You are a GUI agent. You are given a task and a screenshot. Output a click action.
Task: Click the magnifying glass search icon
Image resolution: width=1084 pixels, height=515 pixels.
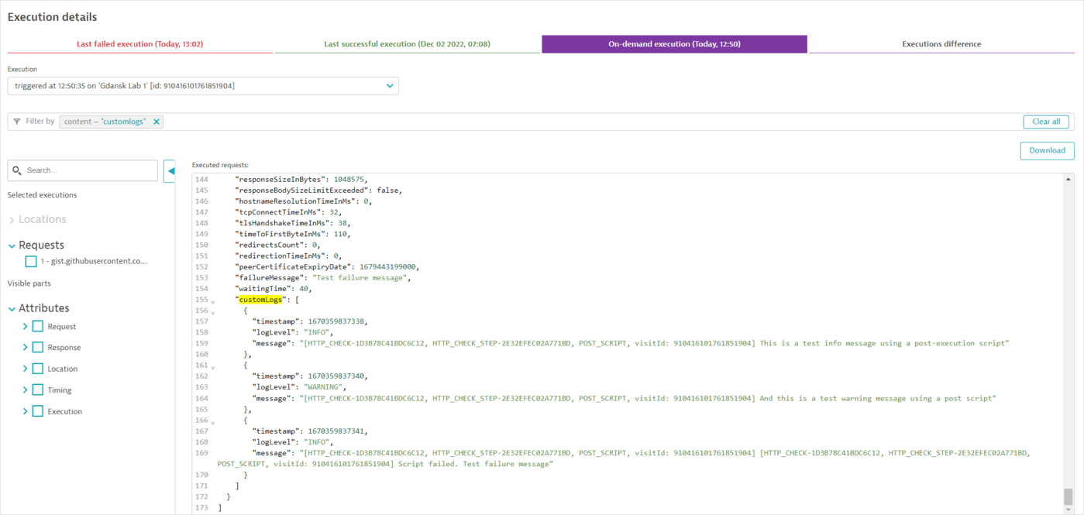point(17,170)
